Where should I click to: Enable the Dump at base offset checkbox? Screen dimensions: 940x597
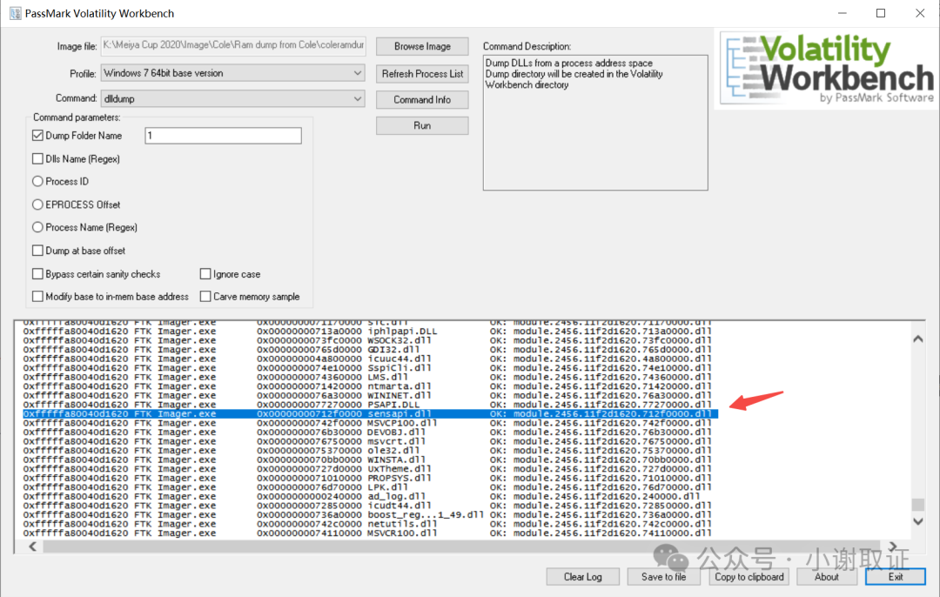coord(37,251)
